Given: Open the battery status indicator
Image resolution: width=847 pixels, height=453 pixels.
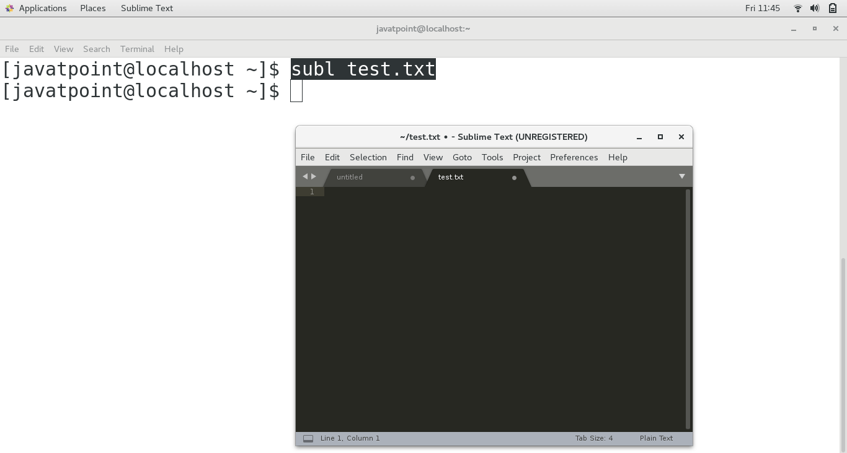Looking at the screenshot, I should click(x=833, y=8).
